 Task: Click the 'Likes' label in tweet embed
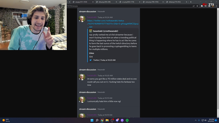click(x=91, y=53)
